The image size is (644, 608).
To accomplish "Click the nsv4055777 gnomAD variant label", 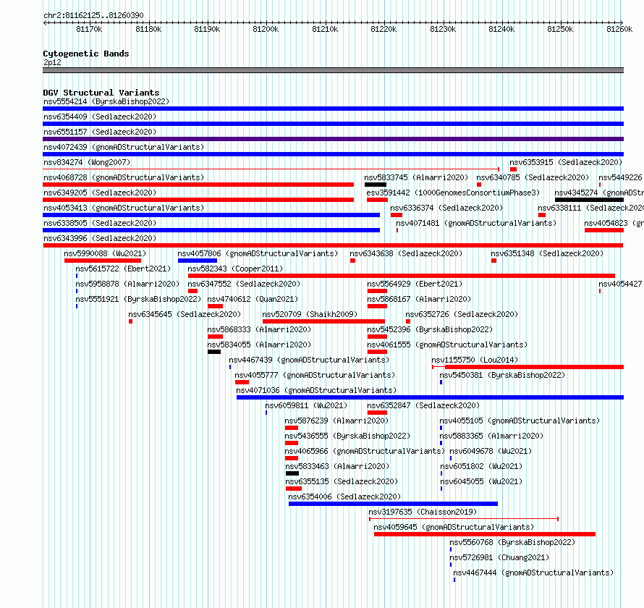I will coord(315,375).
